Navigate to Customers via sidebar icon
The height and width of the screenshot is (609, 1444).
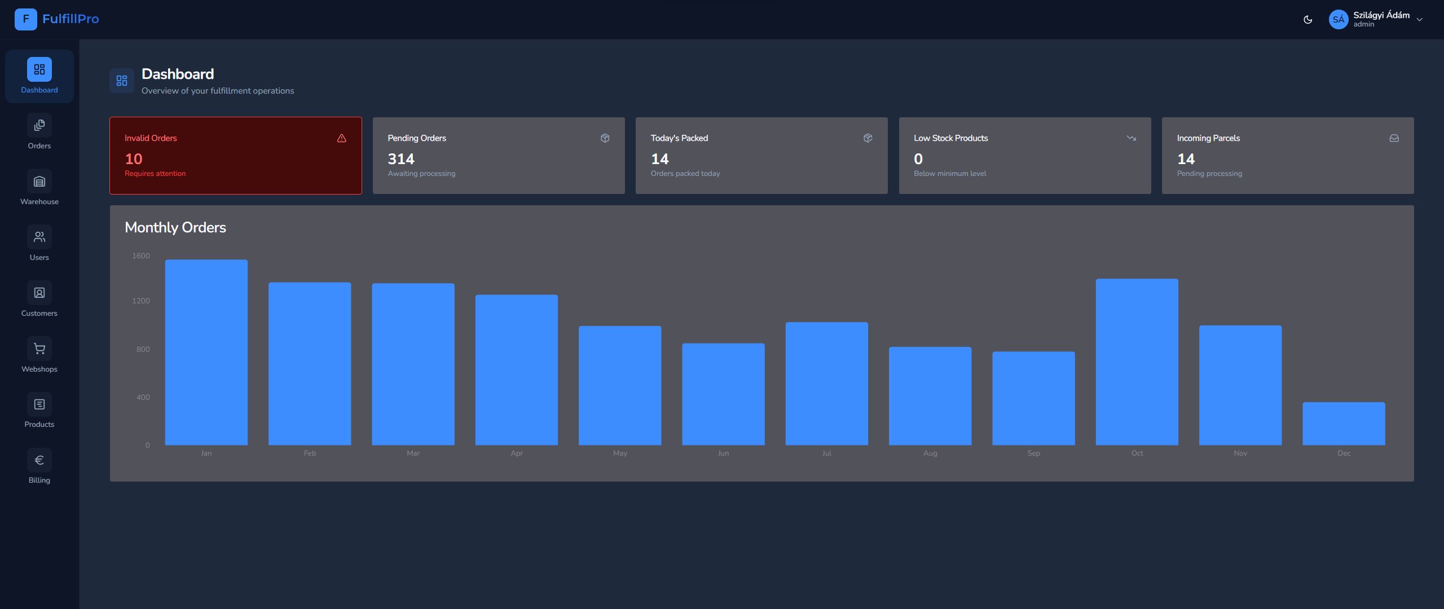click(x=39, y=293)
